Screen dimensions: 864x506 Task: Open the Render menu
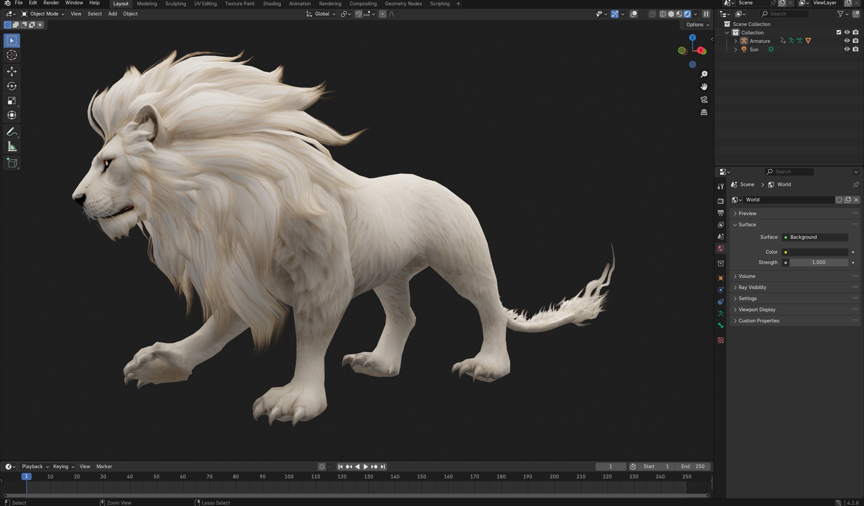pos(51,3)
